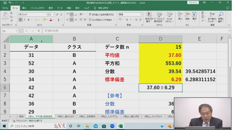Align text to the left
The image size is (232, 130).
(x=67, y=20)
